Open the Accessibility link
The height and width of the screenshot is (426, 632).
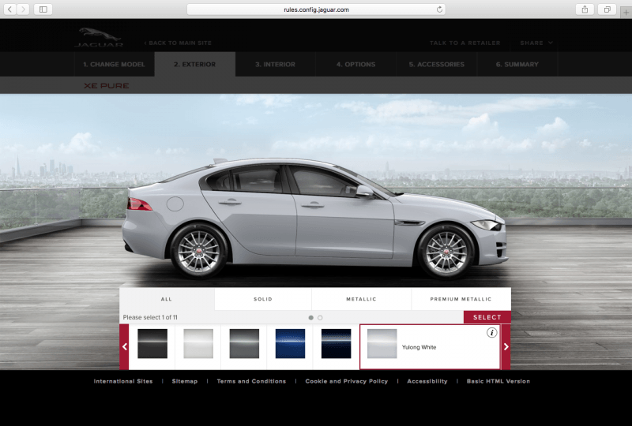[x=427, y=381]
